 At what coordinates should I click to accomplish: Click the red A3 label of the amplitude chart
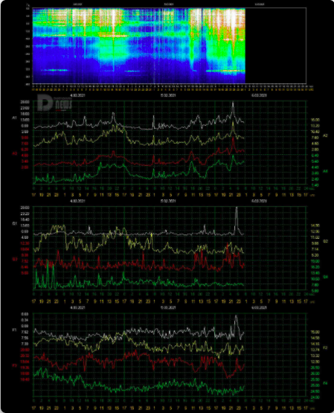click(14, 153)
